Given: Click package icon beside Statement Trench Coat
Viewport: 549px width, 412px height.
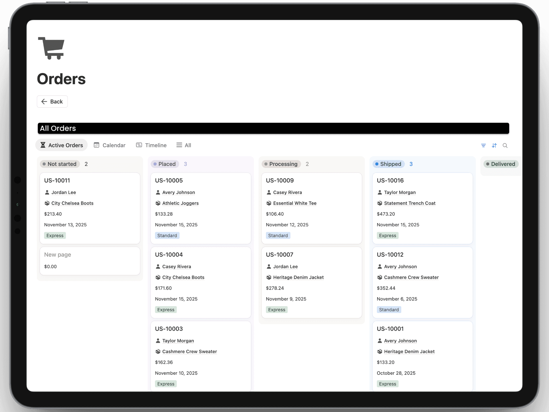Looking at the screenshot, I should pyautogui.click(x=380, y=203).
